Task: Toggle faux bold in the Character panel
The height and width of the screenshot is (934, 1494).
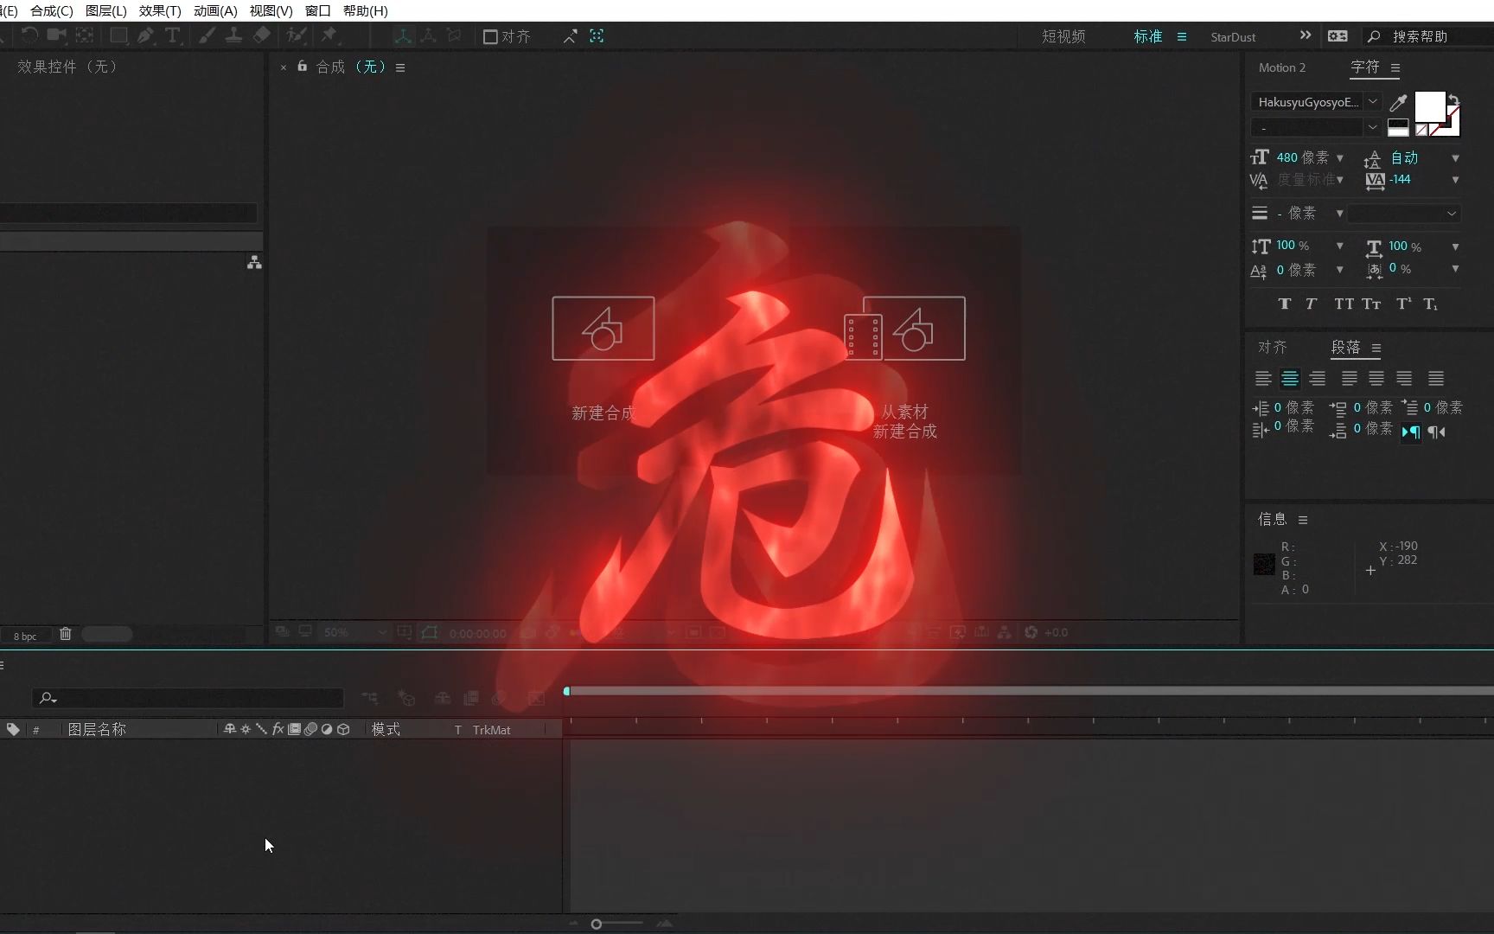Action: click(x=1285, y=304)
